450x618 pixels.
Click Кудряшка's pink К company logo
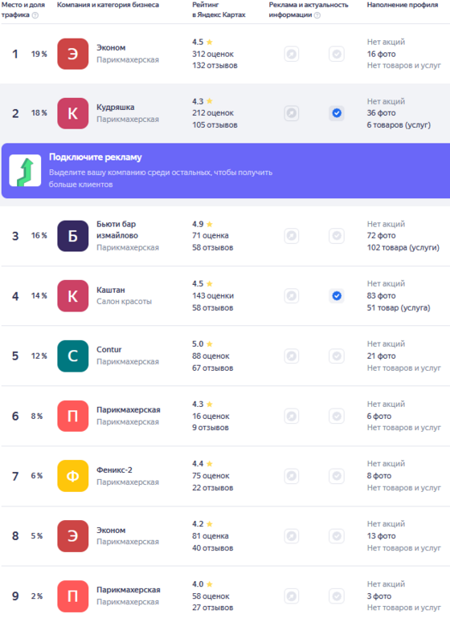point(72,113)
